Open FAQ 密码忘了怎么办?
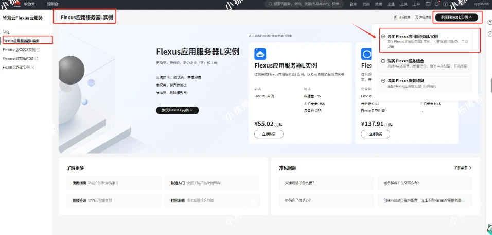This screenshot has width=492, height=235. point(326,200)
